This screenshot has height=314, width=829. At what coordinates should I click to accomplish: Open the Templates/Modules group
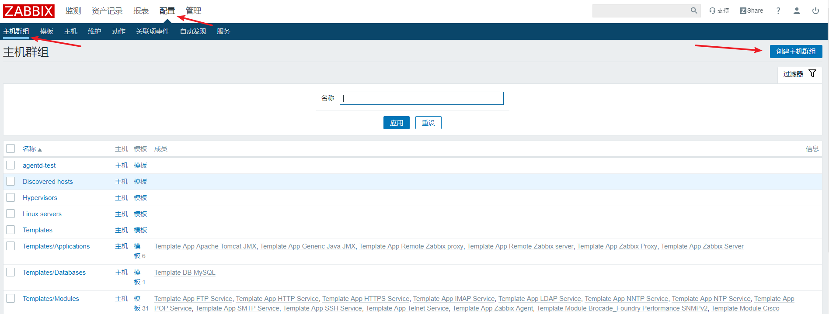tap(51, 299)
